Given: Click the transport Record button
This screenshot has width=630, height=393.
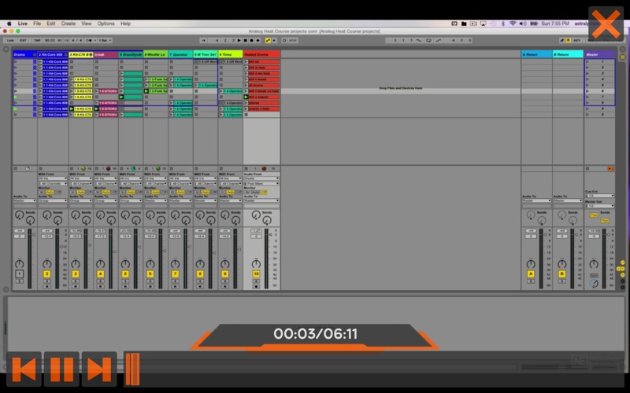Looking at the screenshot, I should [251, 41].
